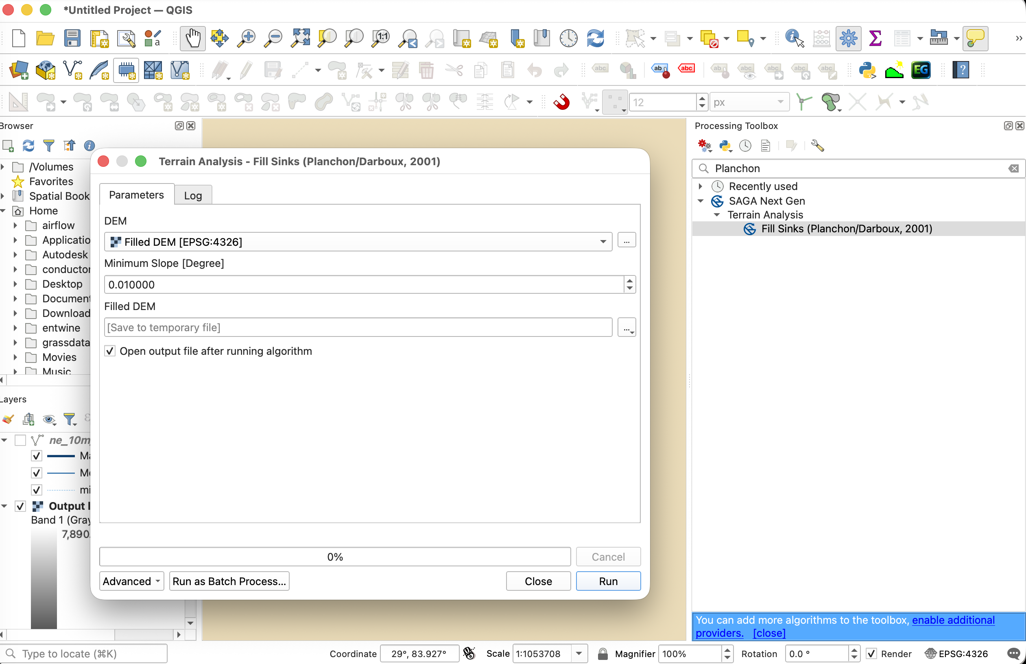Run the Fill Sinks algorithm
The width and height of the screenshot is (1026, 664).
tap(608, 581)
